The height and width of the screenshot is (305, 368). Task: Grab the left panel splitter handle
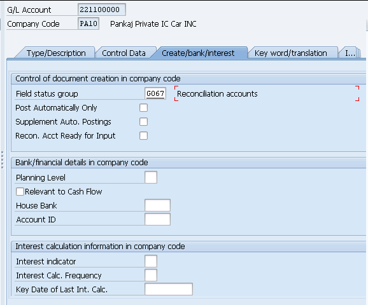pyautogui.click(x=3, y=159)
